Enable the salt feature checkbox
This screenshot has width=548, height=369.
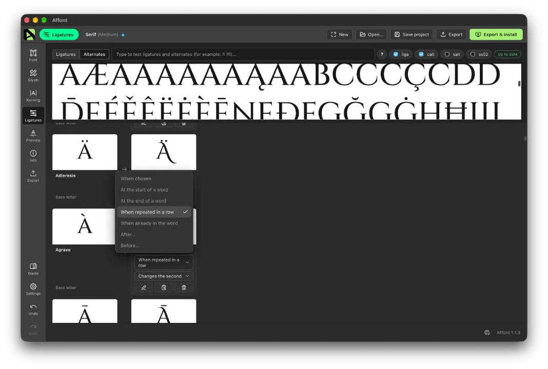[x=447, y=54]
